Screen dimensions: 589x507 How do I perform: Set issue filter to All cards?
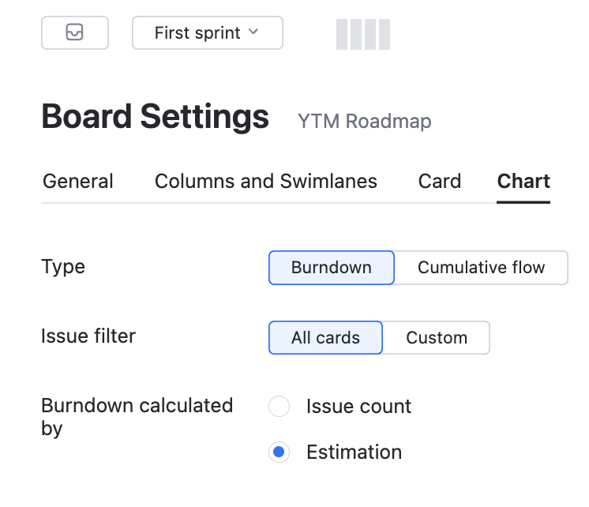325,338
